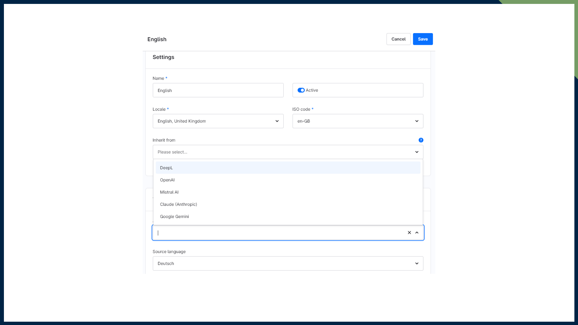Toggle the Active switch off
Image resolution: width=578 pixels, height=325 pixels.
click(x=301, y=90)
